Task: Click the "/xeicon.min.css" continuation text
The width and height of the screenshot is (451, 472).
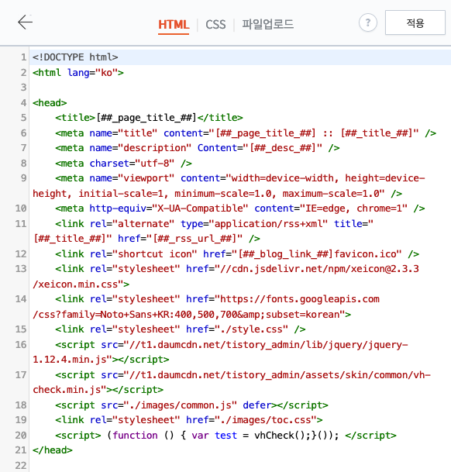Action: [75, 284]
